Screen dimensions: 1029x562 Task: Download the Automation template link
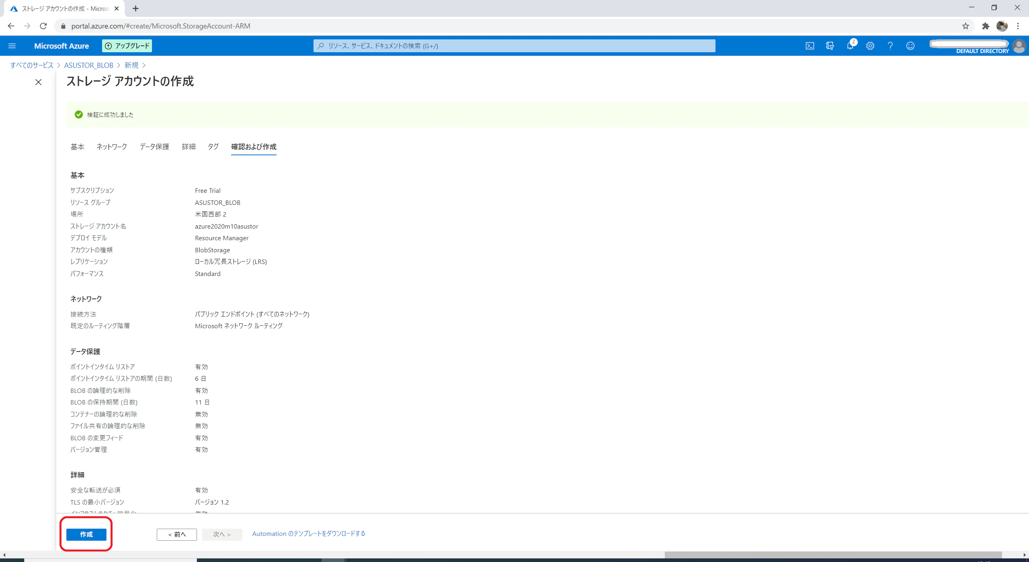click(x=309, y=533)
